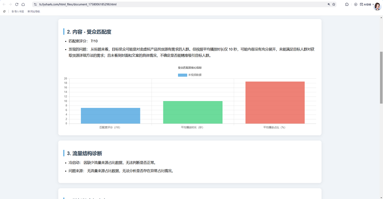Screen dimensions: 383x199
Task: Click the page vertical scrollbar thumb
Action: click(x=381, y=77)
